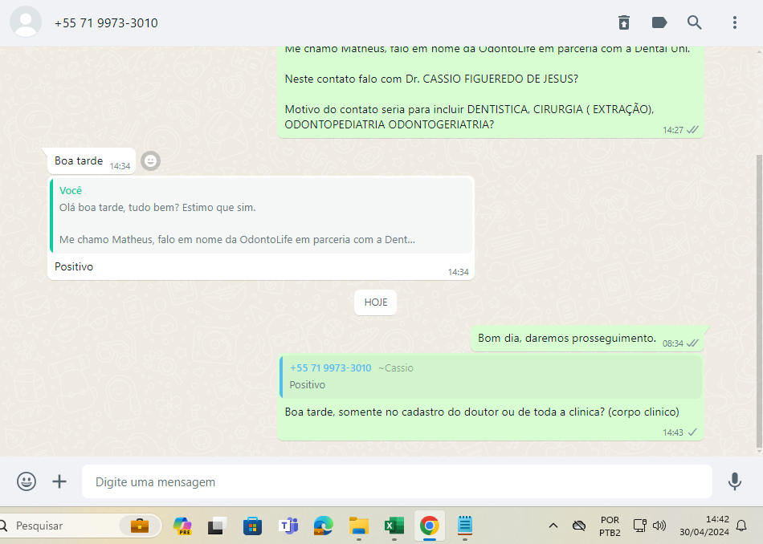Viewport: 763px width, 544px height.
Task: Launch Microsoft Store from taskbar
Action: (x=252, y=526)
